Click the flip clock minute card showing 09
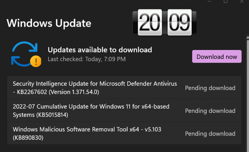 pos(179,22)
